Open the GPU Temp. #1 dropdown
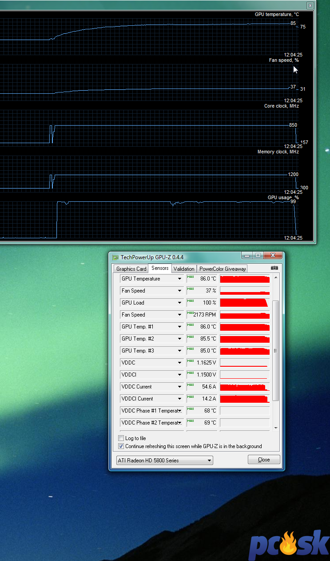The image size is (330, 561). 152,327
